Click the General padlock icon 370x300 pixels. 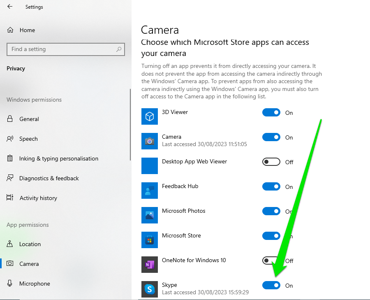(10, 119)
